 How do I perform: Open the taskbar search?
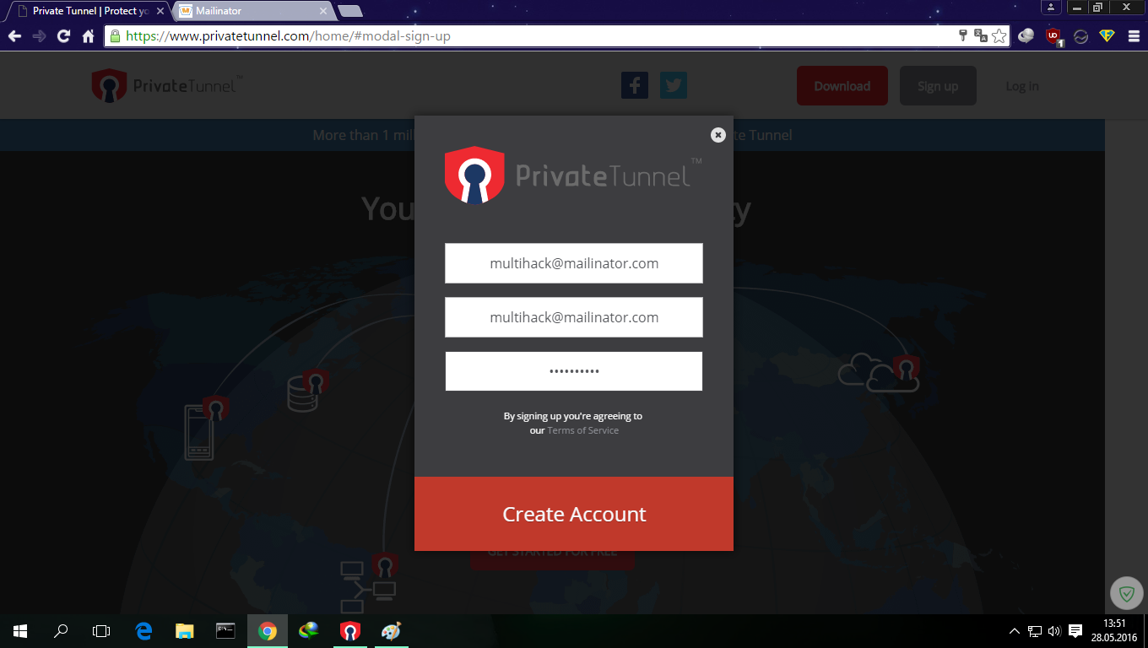(x=61, y=630)
